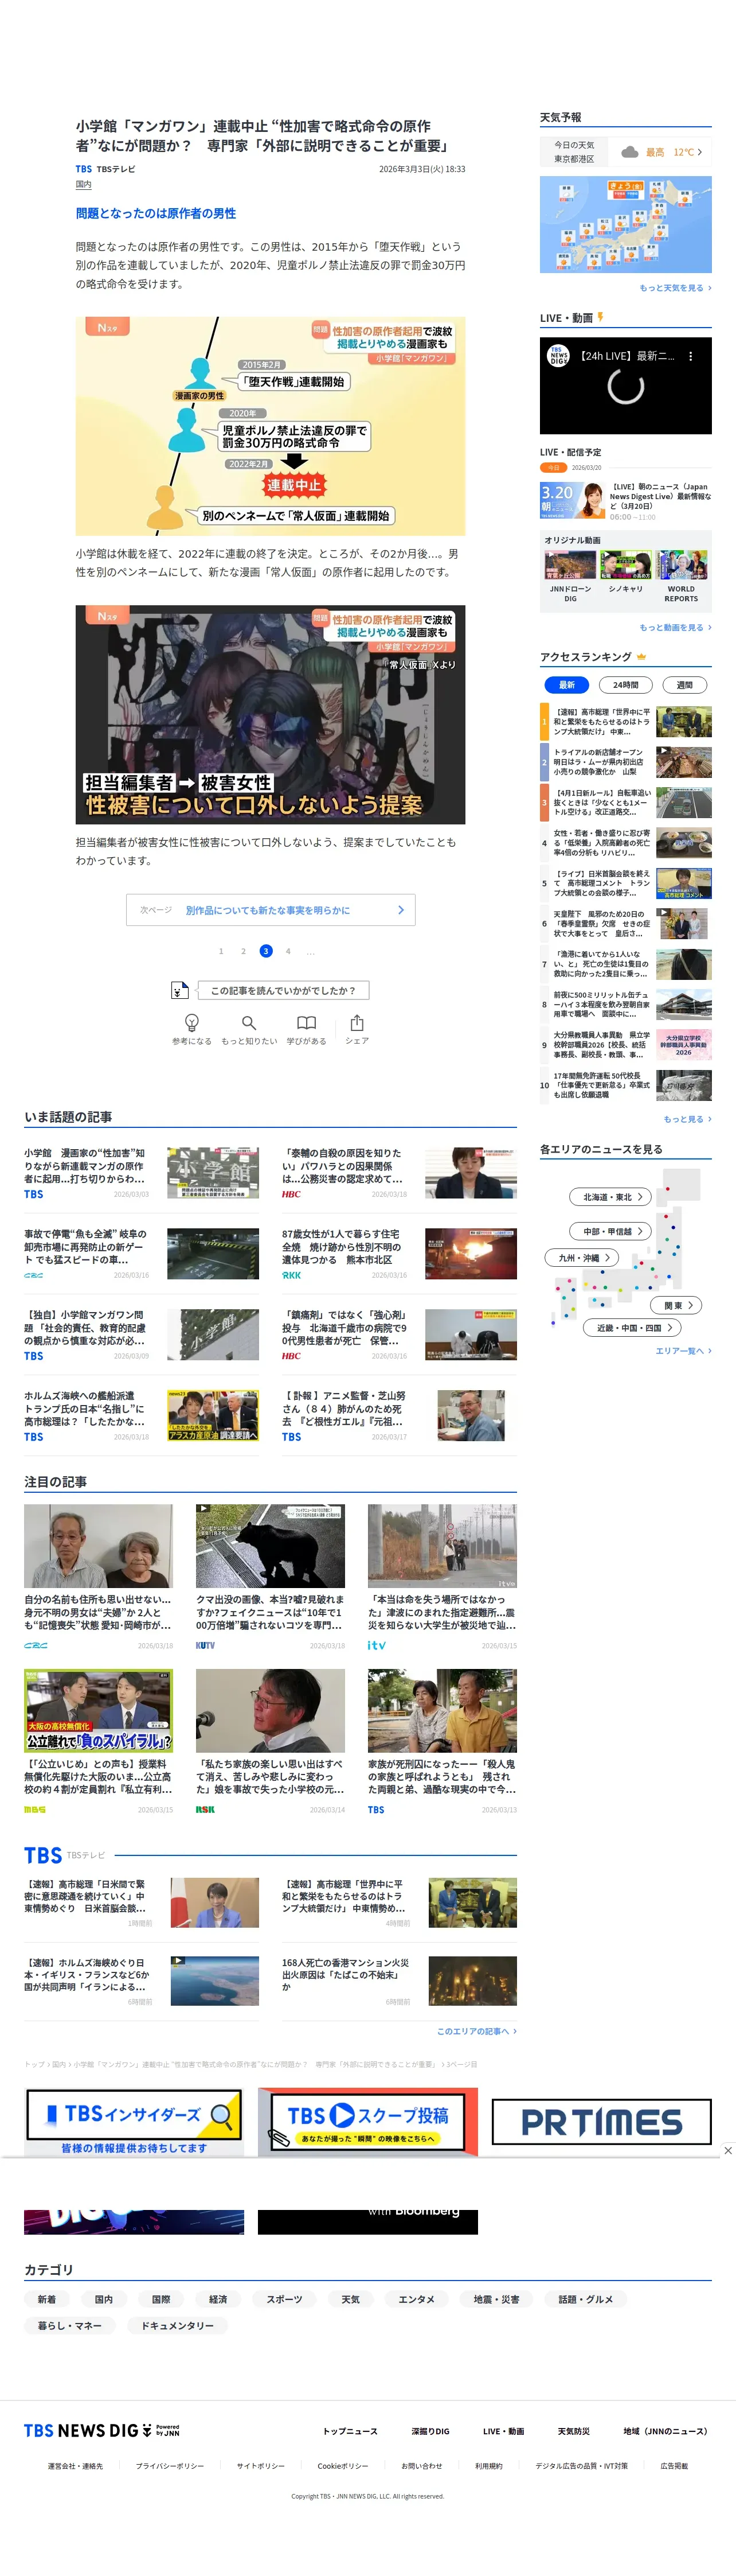Select the エンタメ category chip

(416, 2299)
